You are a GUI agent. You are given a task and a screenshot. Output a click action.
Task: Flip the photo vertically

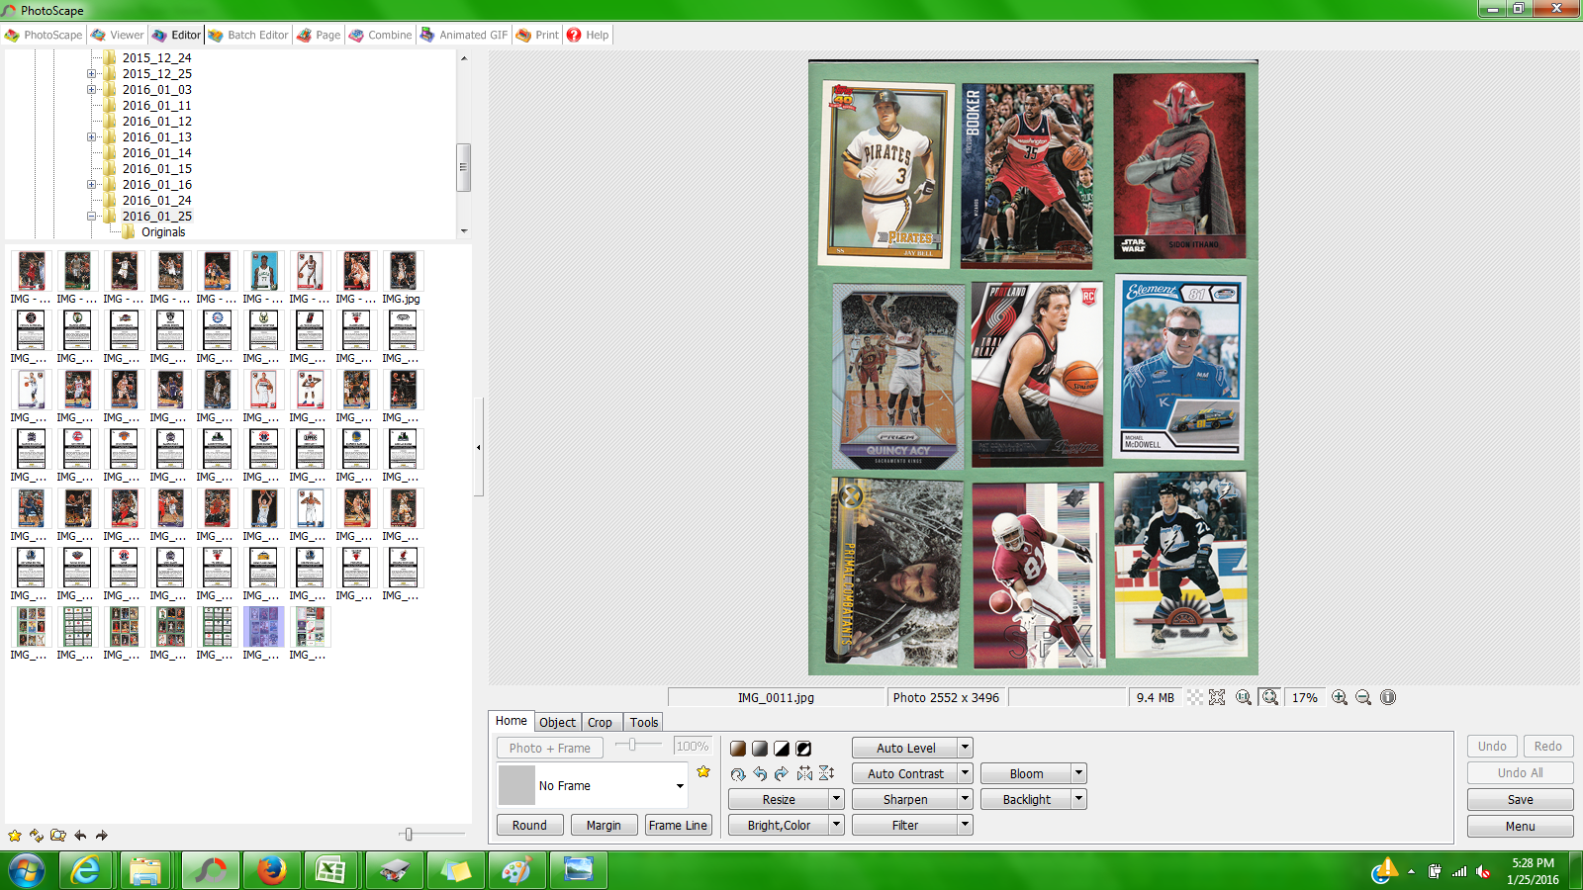point(827,773)
